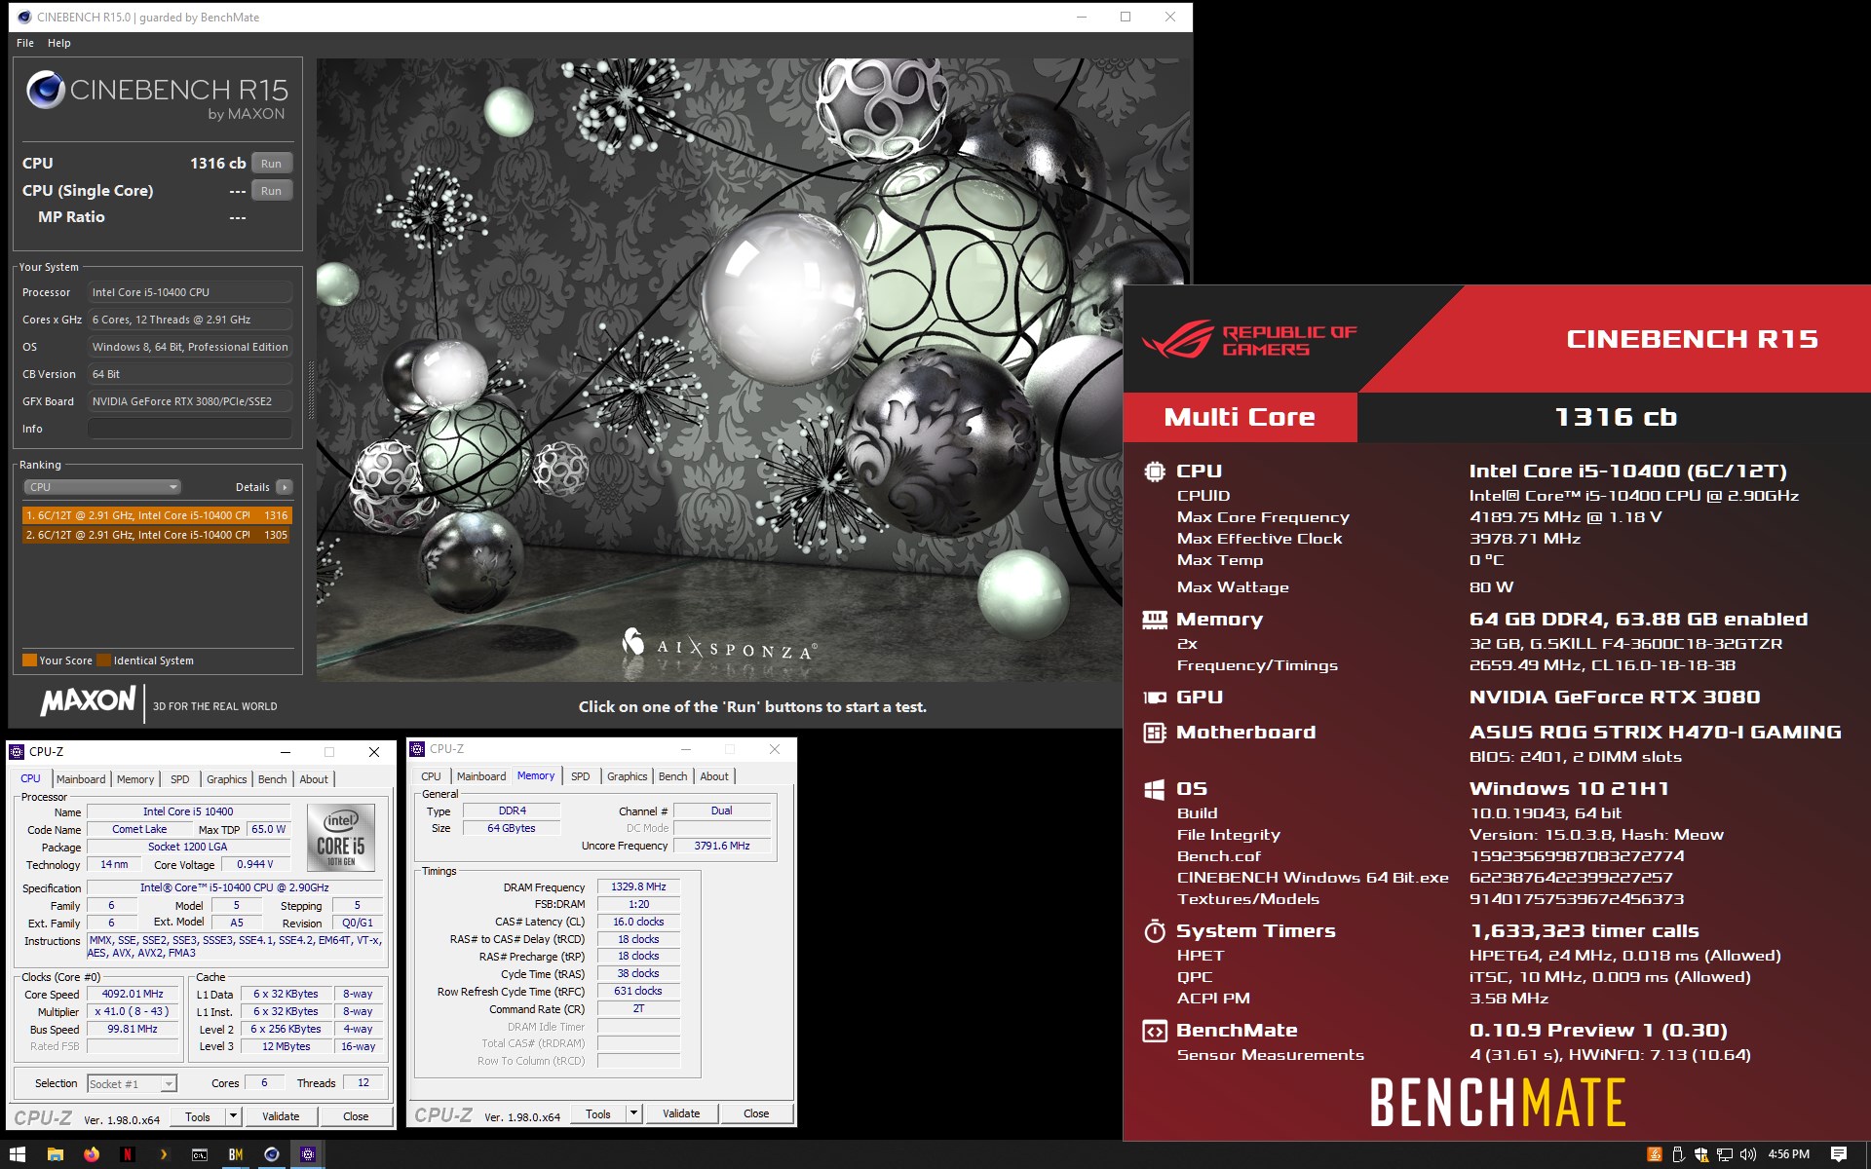Launch Firefox from the taskbar
The height and width of the screenshot is (1169, 1871).
[92, 1154]
